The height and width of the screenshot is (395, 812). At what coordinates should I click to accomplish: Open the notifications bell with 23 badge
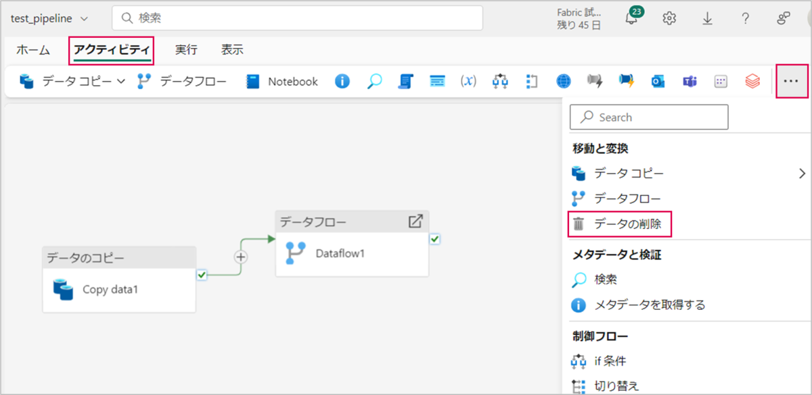[632, 18]
